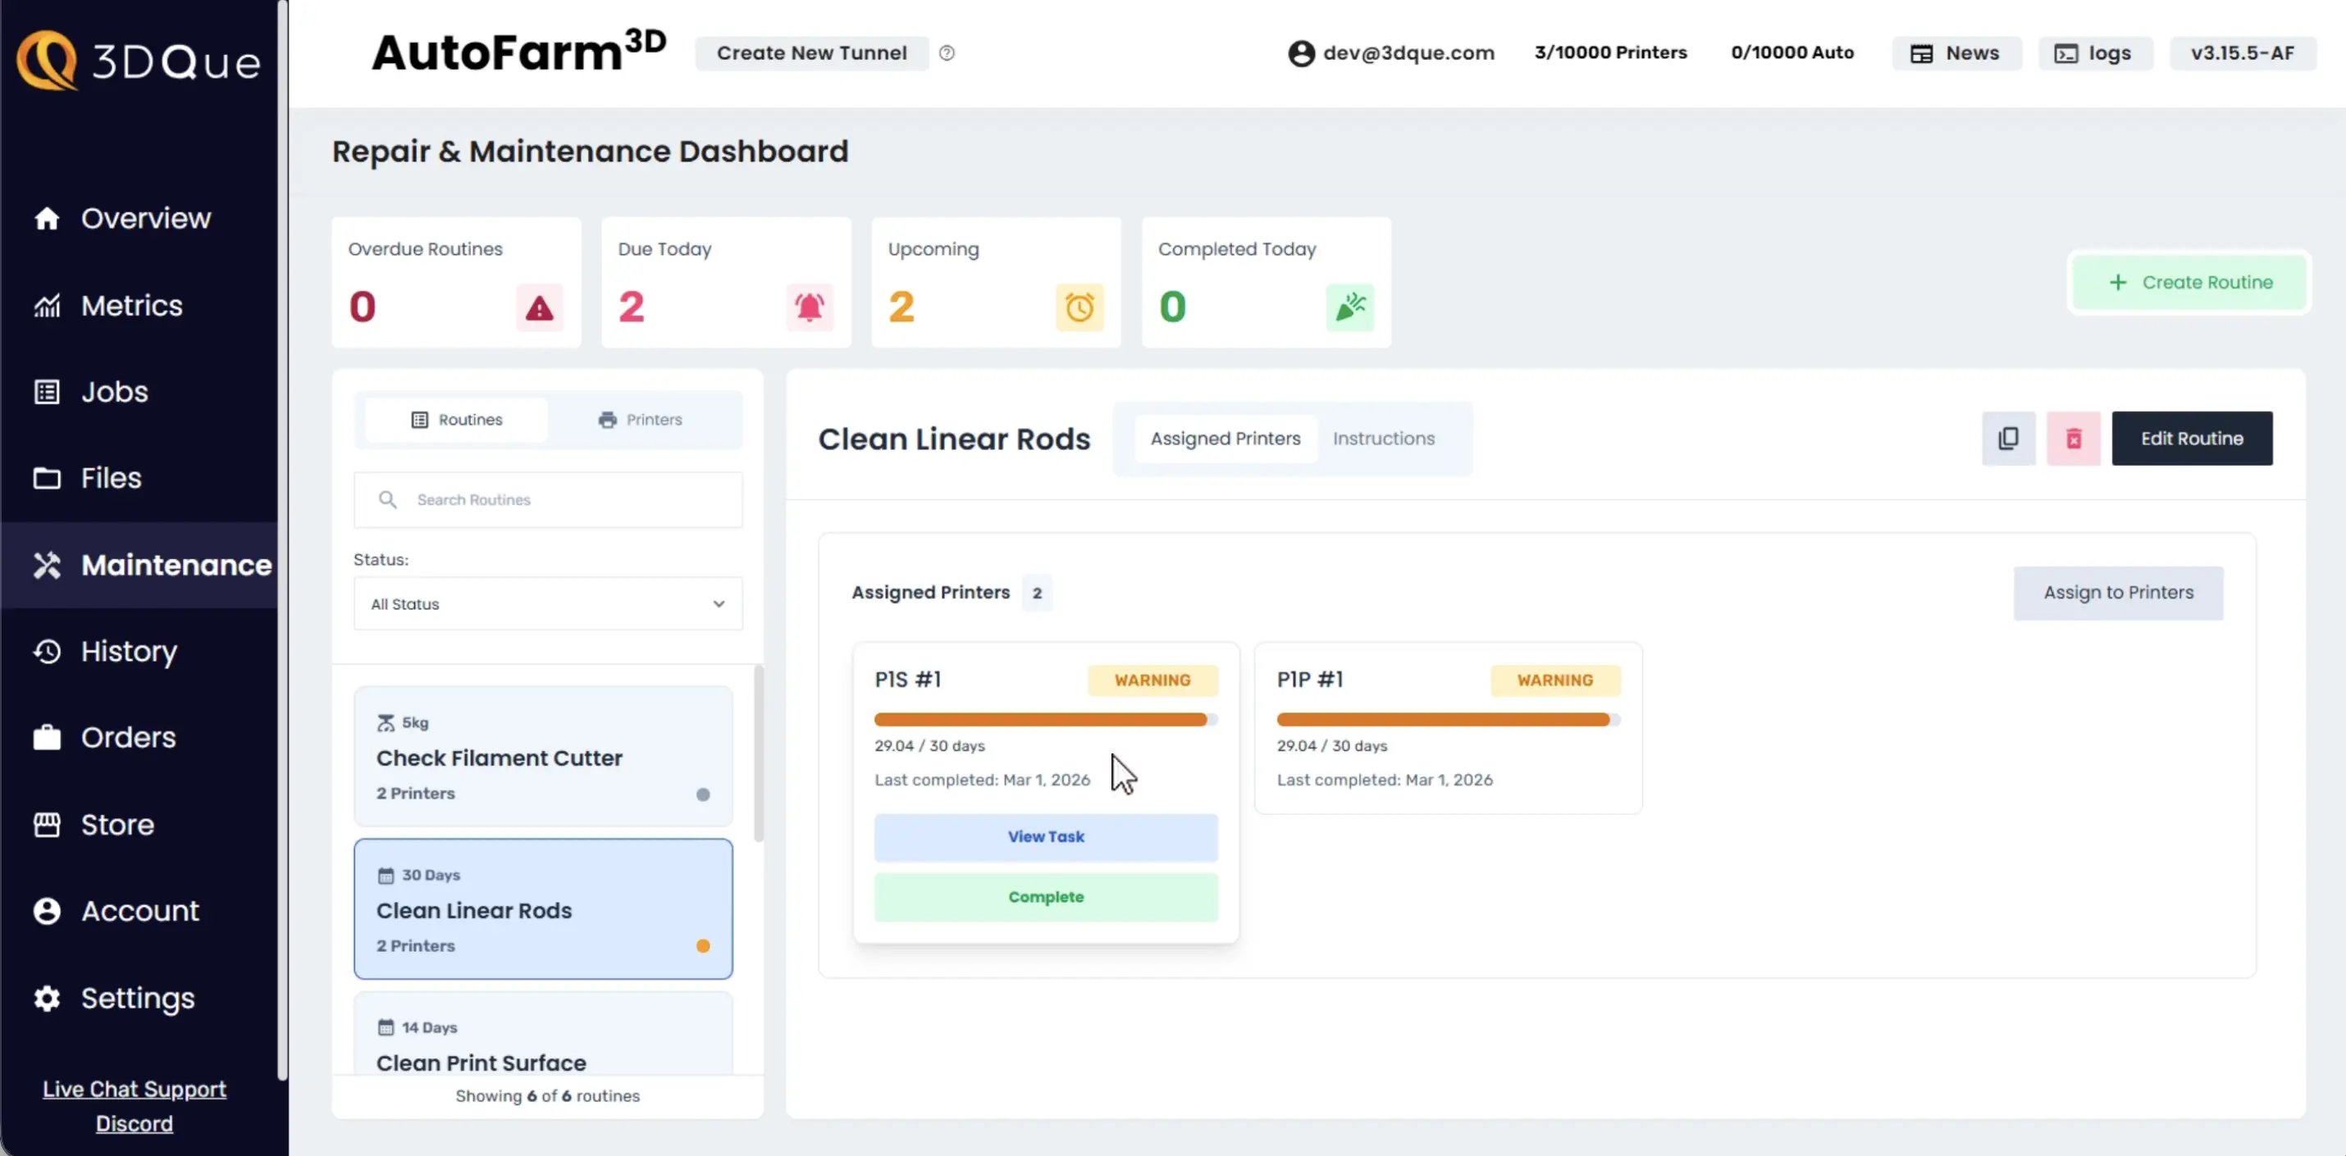Click the P1S #1 printer card title
This screenshot has height=1156, width=2346.
point(908,679)
